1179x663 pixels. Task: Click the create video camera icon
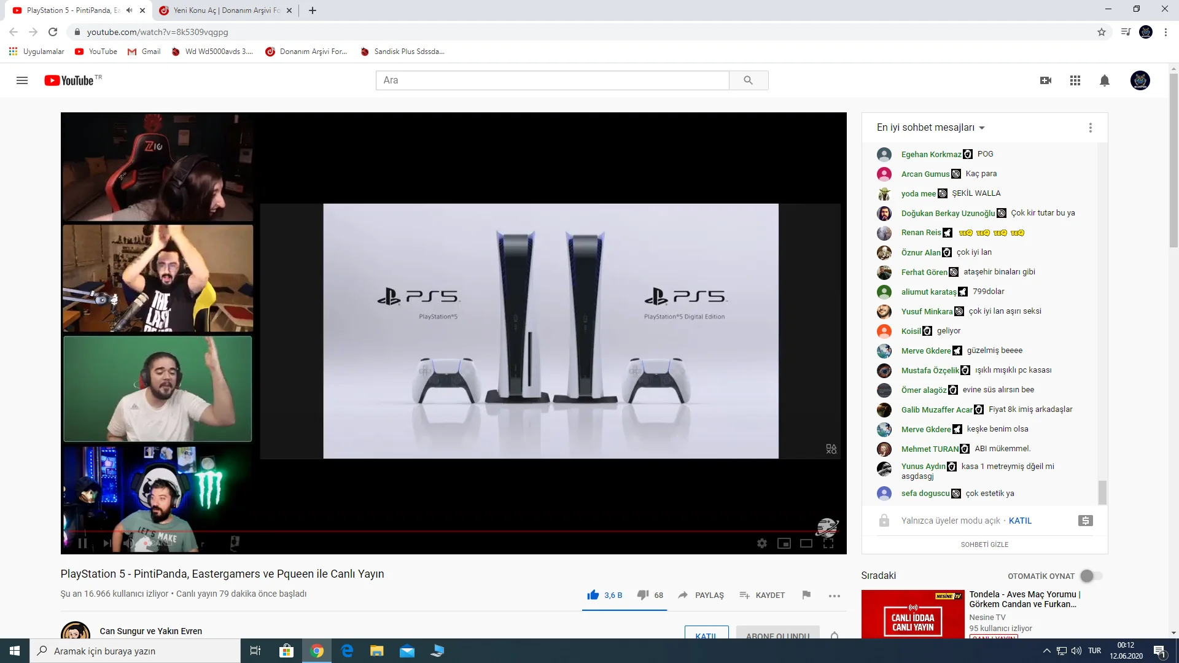coord(1046,80)
